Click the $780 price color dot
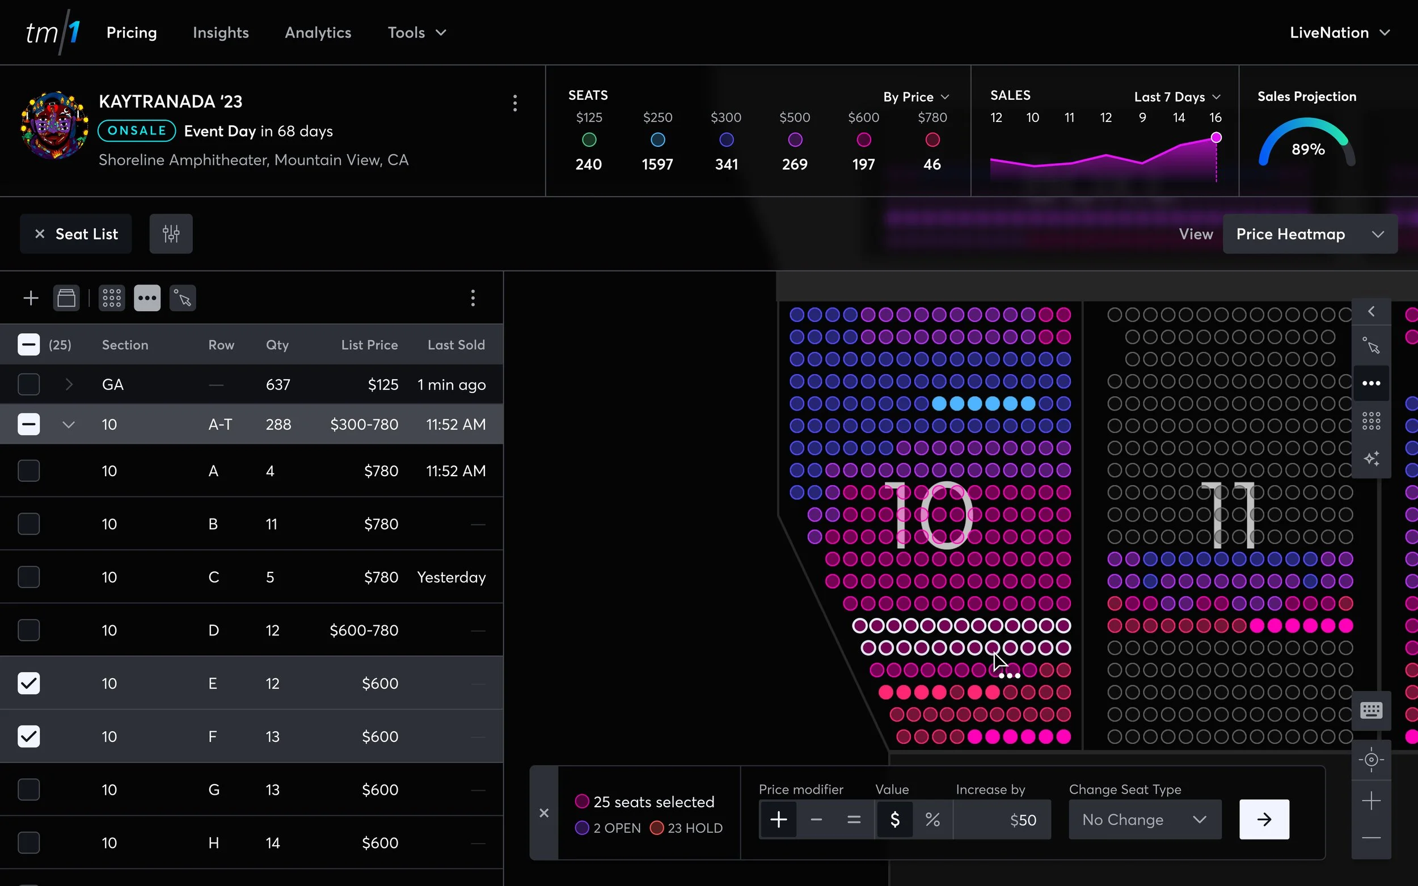Screen dimensions: 1418x886 932,140
